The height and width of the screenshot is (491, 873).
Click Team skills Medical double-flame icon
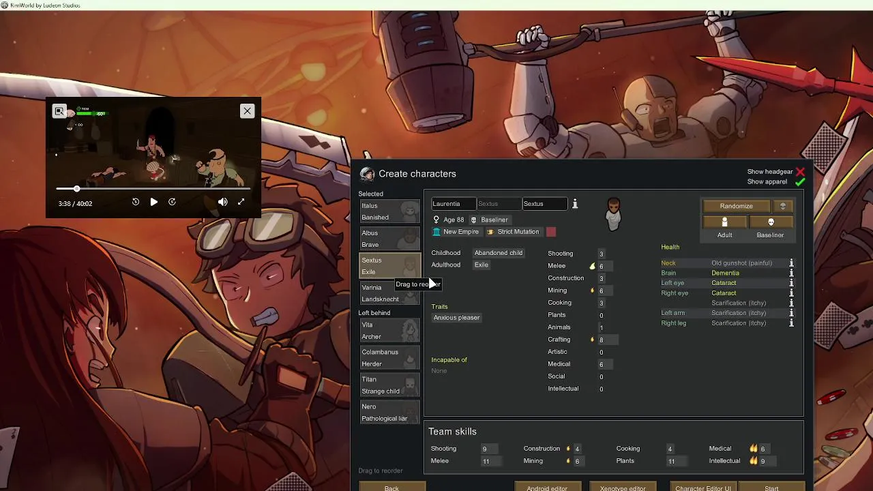pyautogui.click(x=754, y=449)
